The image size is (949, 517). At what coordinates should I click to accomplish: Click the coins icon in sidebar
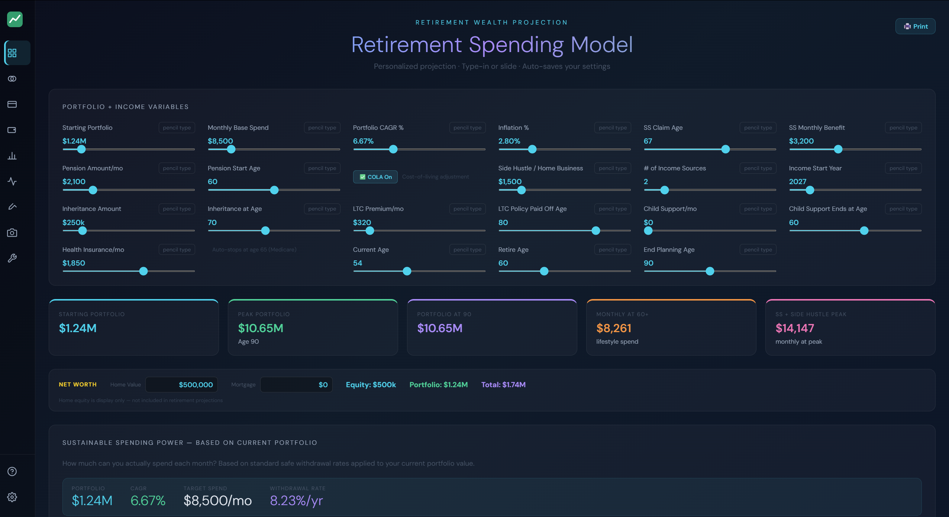click(12, 78)
